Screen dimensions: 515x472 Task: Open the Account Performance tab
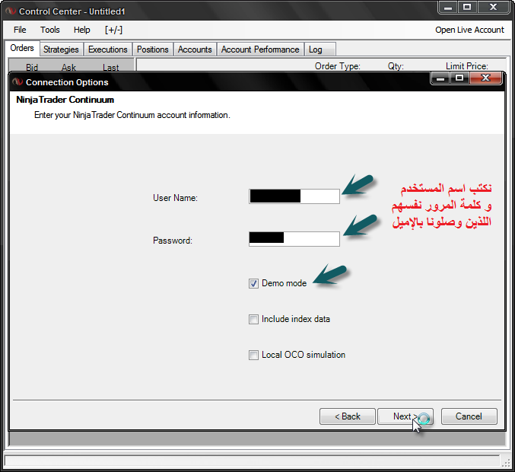click(260, 49)
